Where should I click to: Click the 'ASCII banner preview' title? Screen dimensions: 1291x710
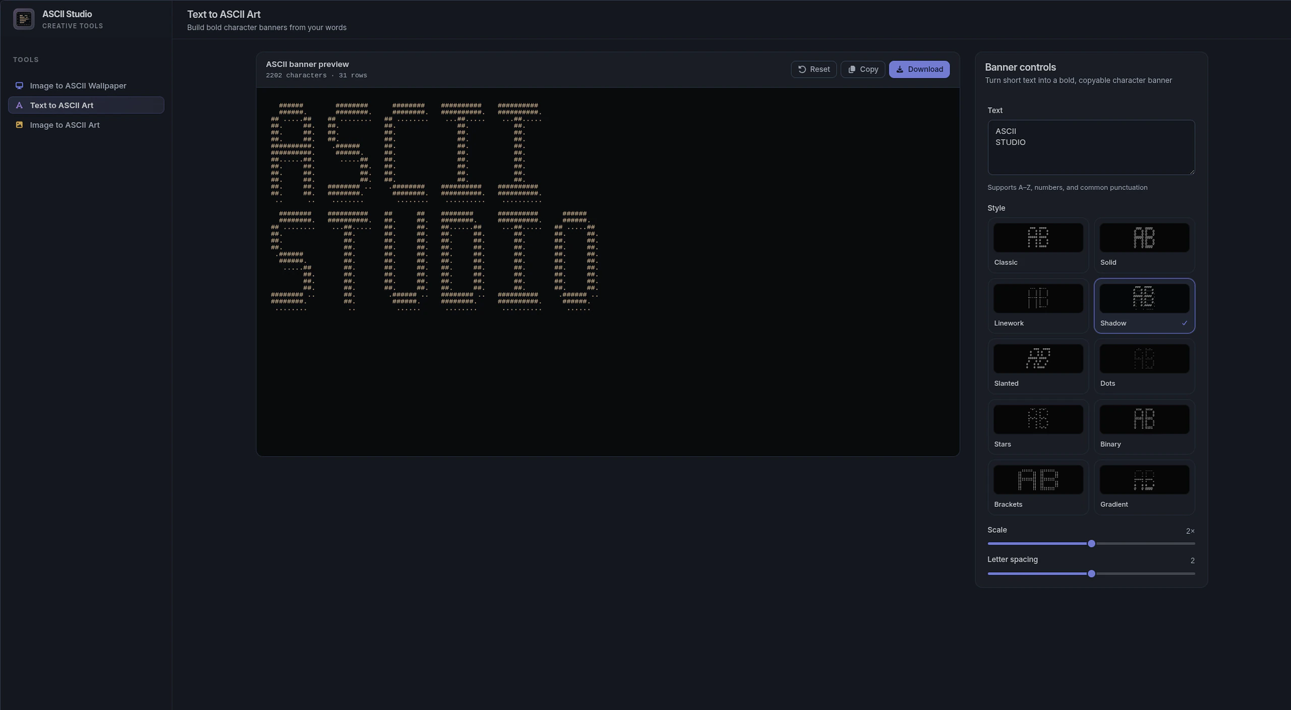click(x=307, y=64)
